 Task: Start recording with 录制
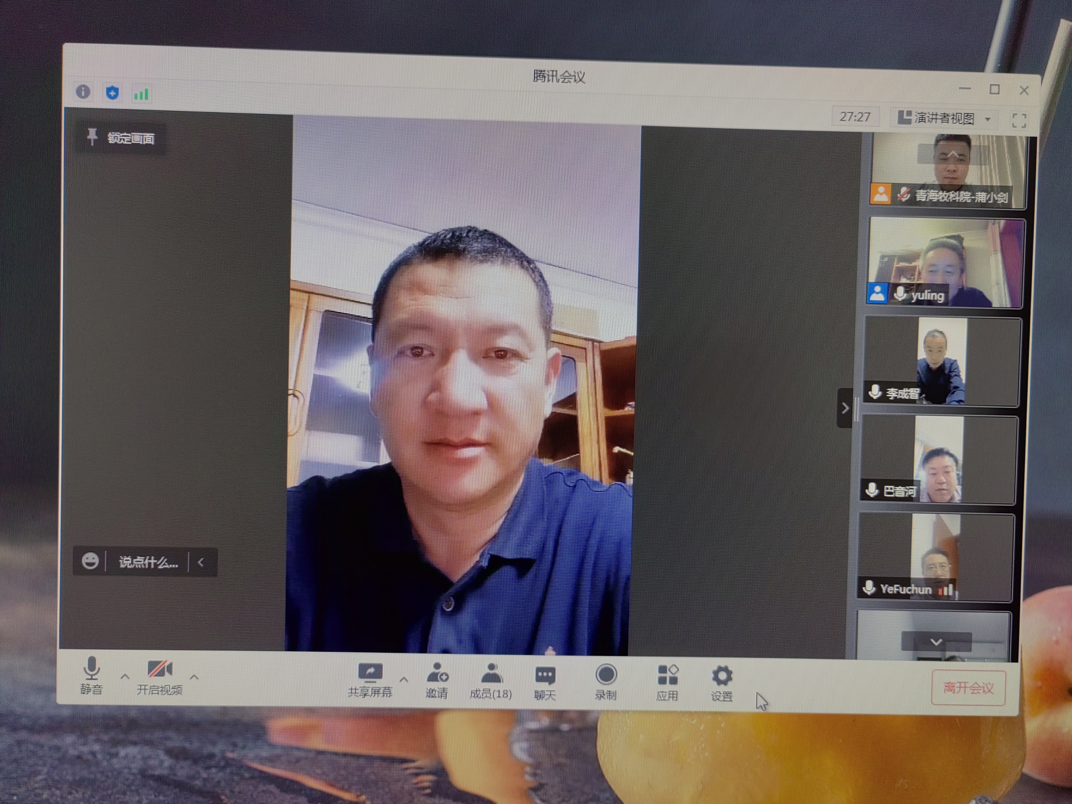[605, 682]
